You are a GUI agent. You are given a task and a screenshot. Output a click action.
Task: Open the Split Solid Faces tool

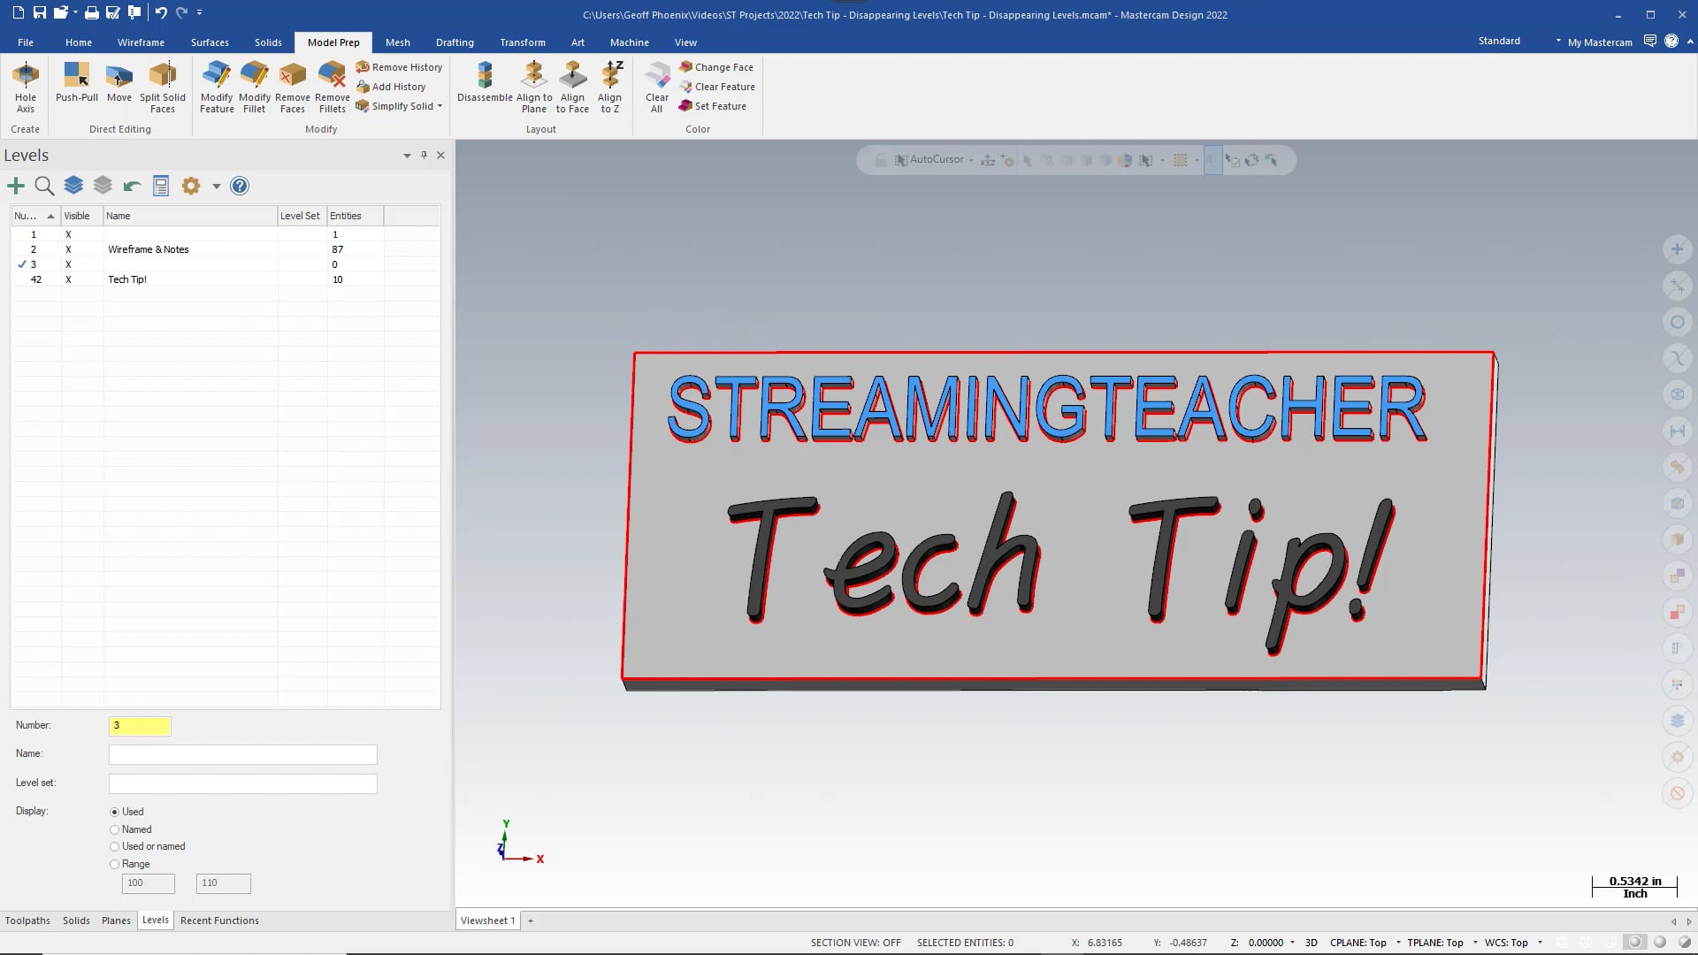[x=163, y=88]
